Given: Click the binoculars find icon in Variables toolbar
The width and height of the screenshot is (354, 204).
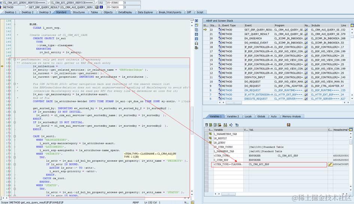Looking at the screenshot, I should pos(225,125).
